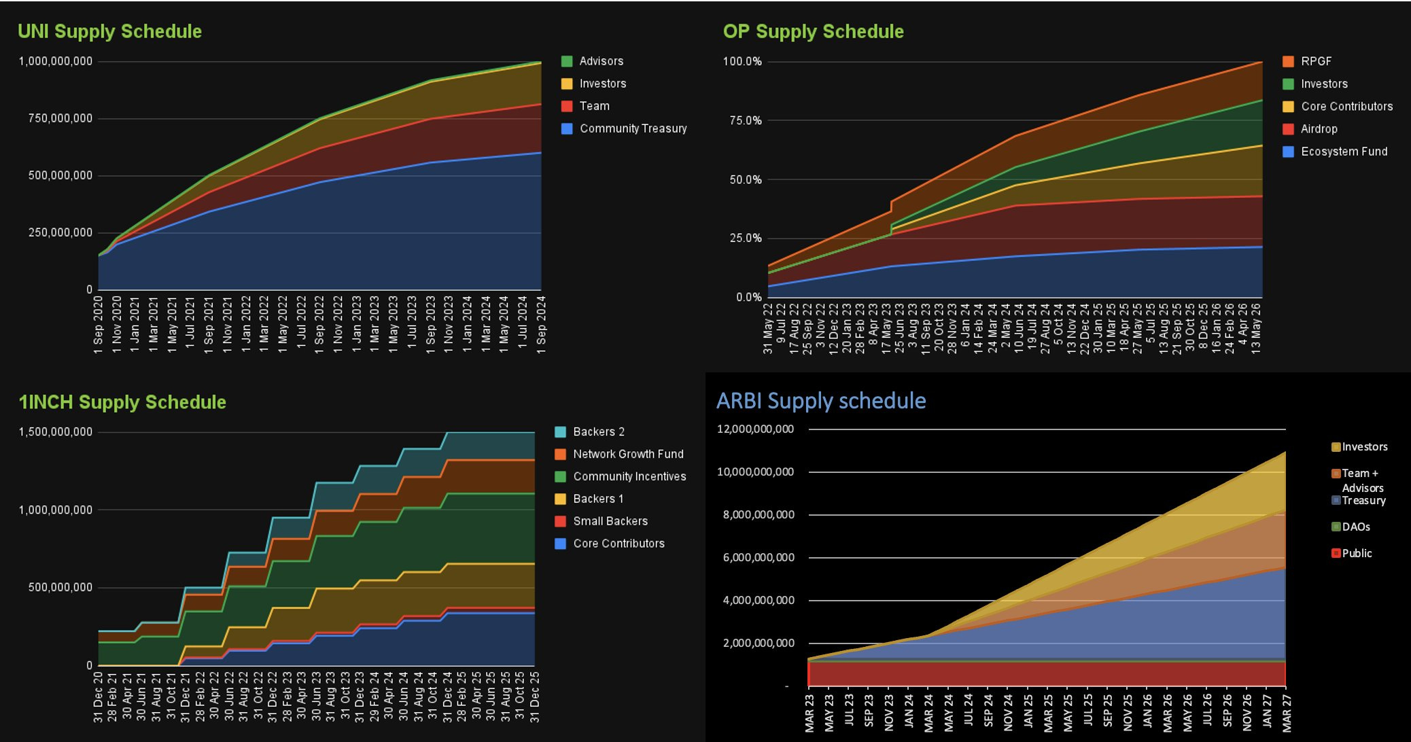Click the teal Backers 2 legend swatch

point(560,431)
